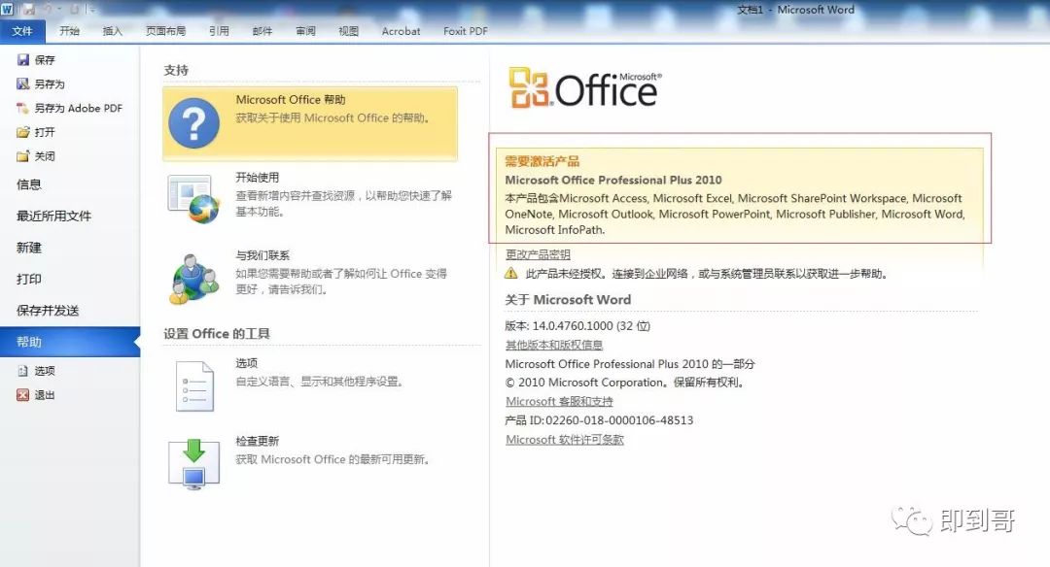Click the Change Product Key (更改产品密钥) link

(x=538, y=254)
